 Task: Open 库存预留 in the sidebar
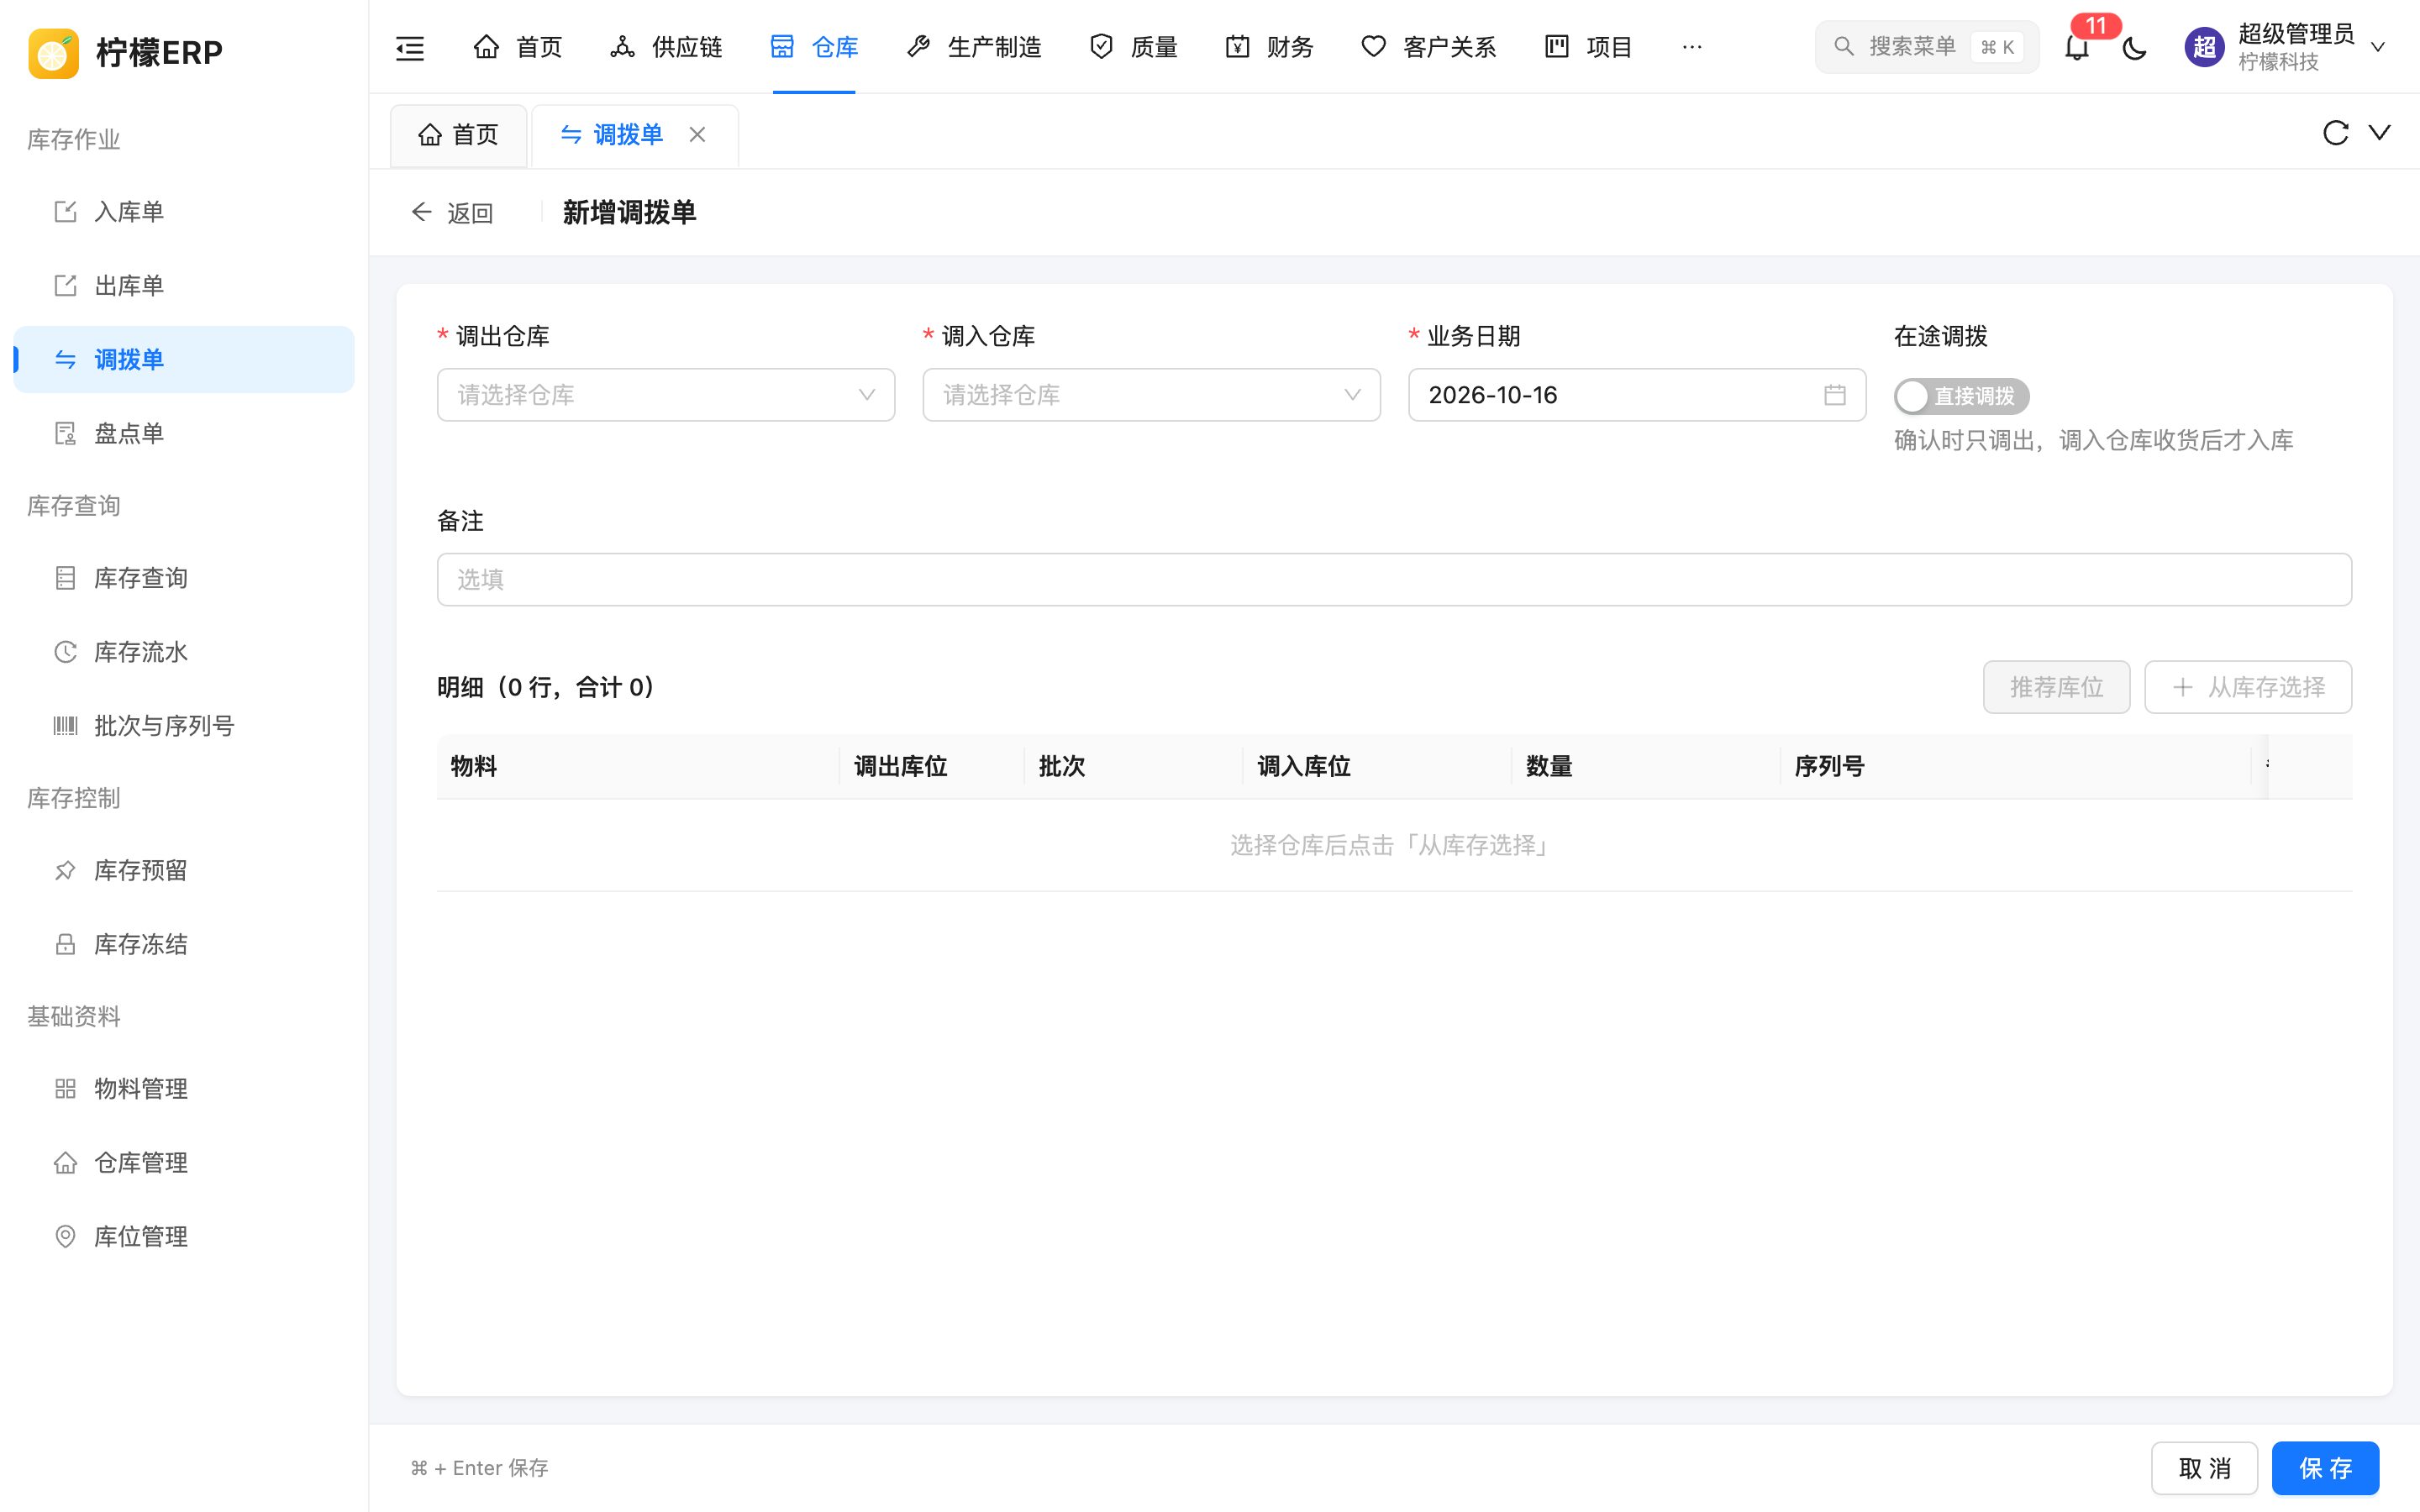[x=184, y=870]
